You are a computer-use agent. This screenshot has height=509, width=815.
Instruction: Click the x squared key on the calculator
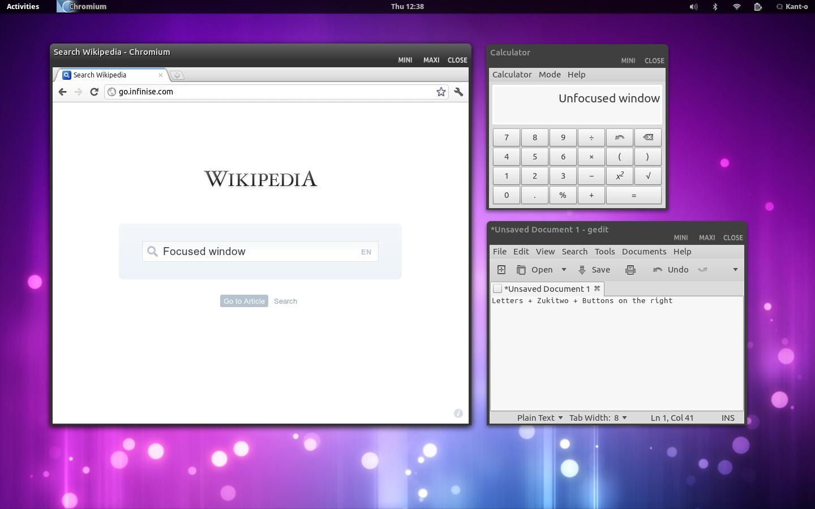coord(620,176)
